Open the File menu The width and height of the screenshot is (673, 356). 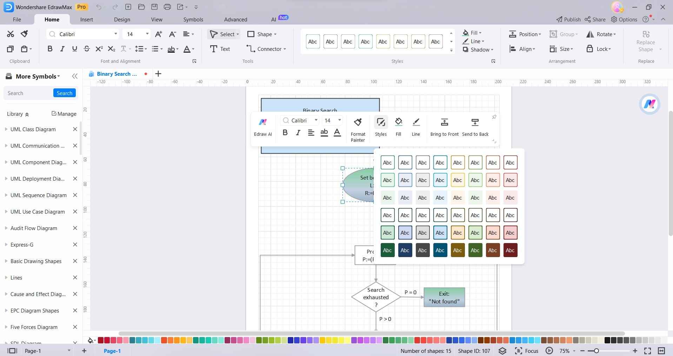tap(17, 19)
